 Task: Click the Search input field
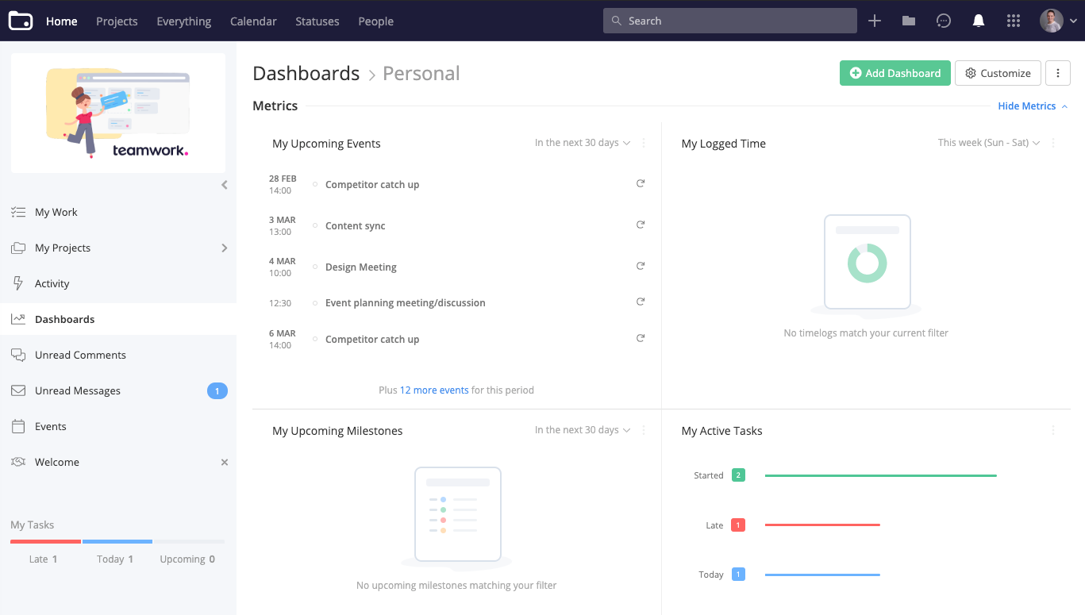730,21
